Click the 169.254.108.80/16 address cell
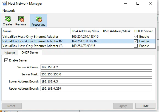This screenshot has height=112, width=159. click(x=84, y=41)
